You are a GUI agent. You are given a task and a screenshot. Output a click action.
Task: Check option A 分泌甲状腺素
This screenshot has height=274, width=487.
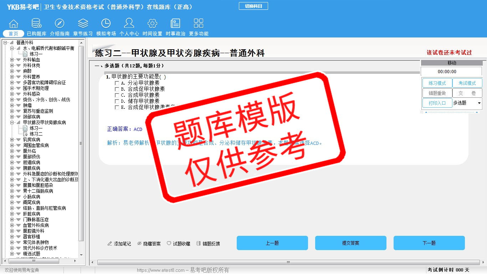pos(117,83)
